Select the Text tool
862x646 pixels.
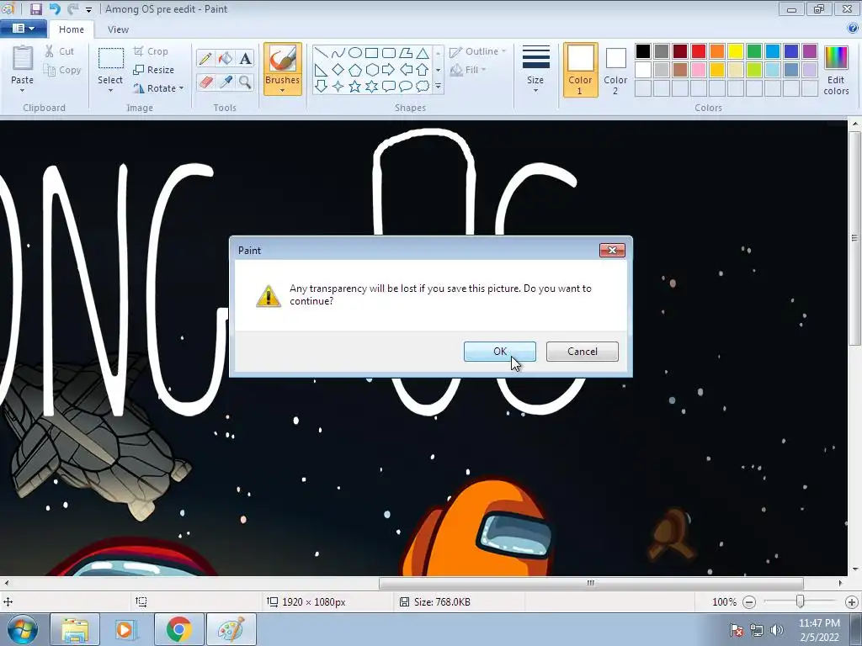(245, 58)
